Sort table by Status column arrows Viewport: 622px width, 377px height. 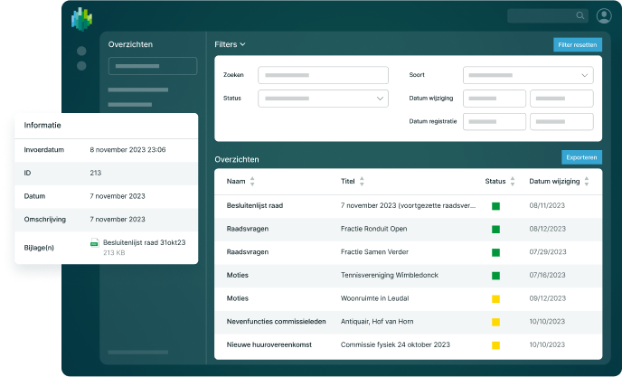tap(513, 182)
